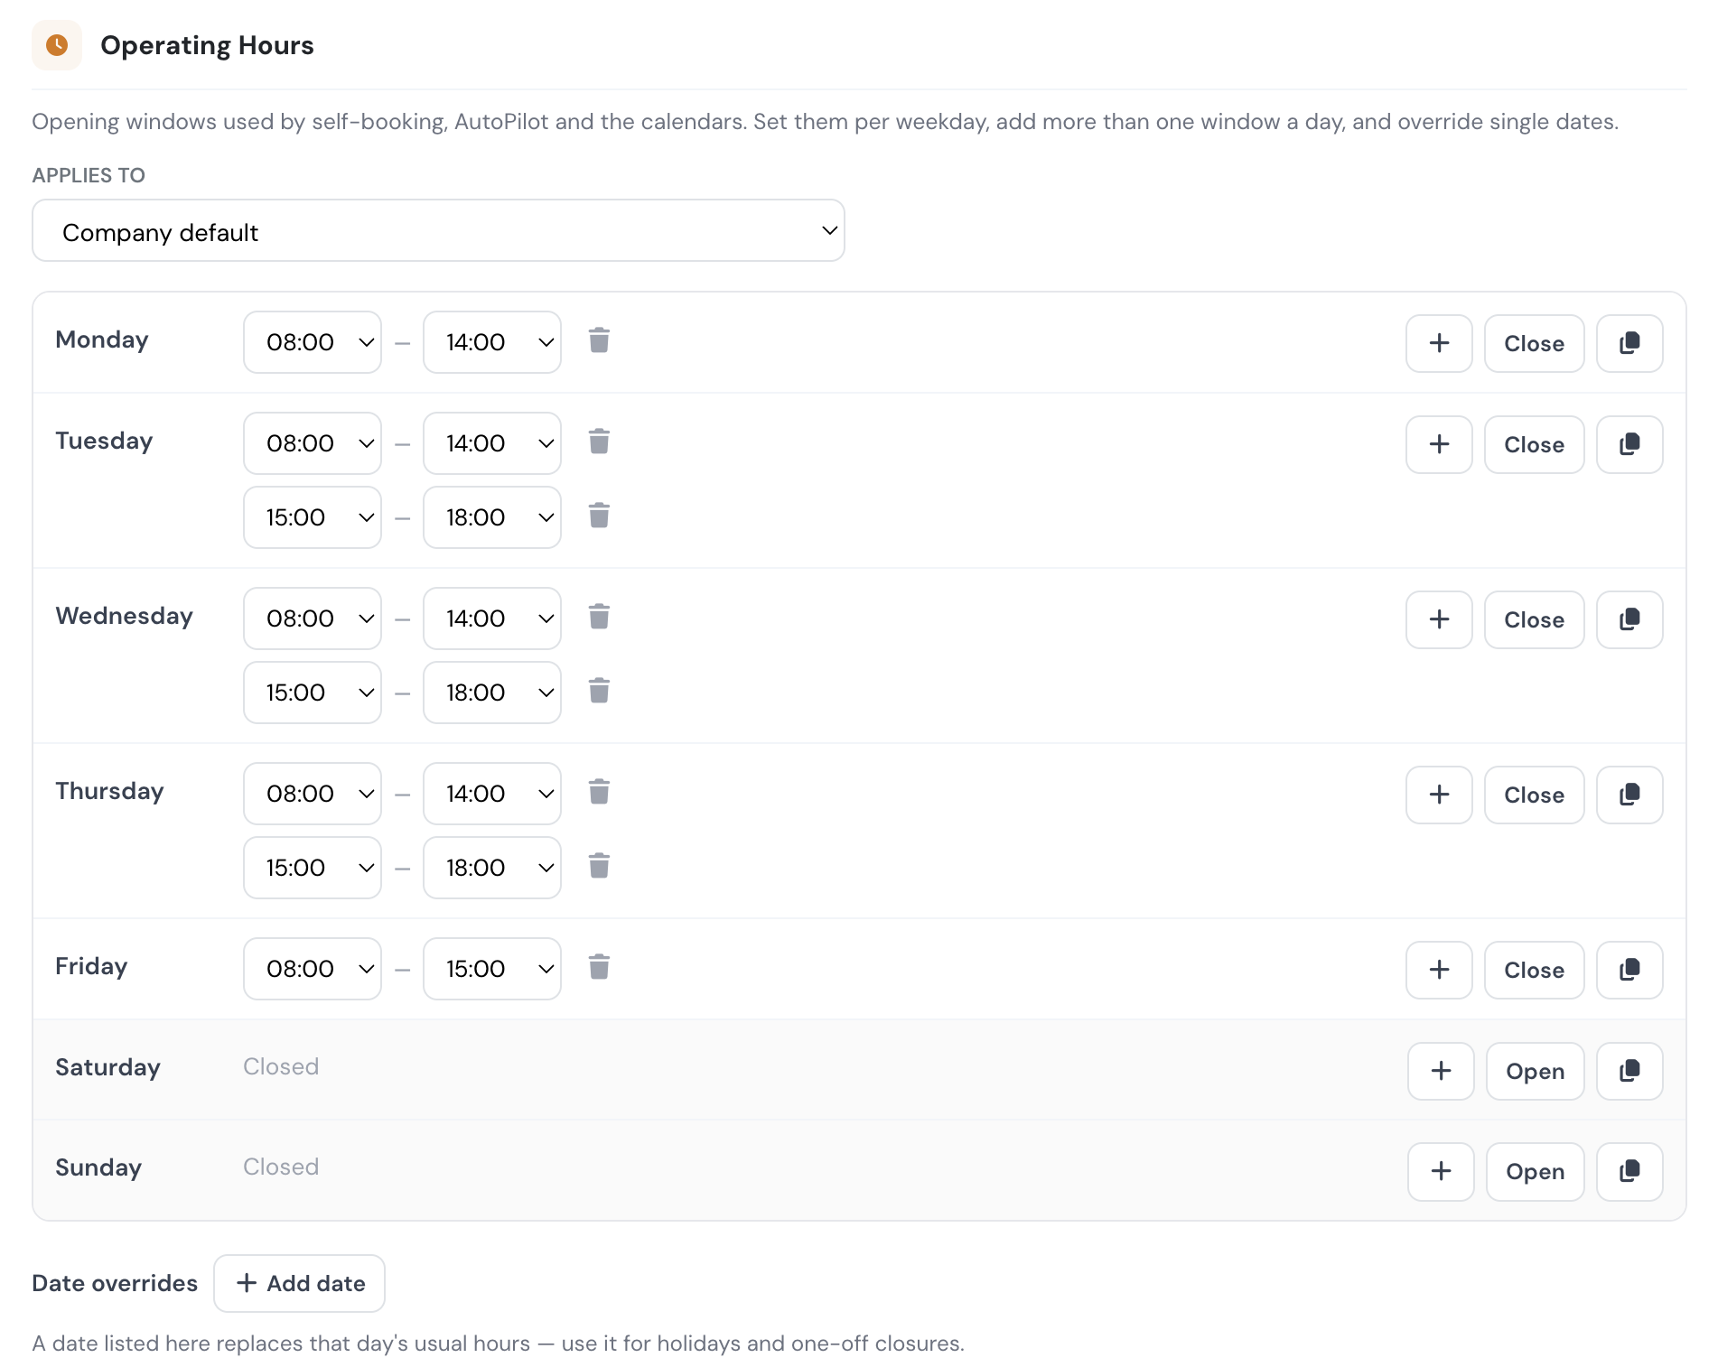Add another window to Wednesday
This screenshot has width=1718, height=1367.
(1439, 619)
